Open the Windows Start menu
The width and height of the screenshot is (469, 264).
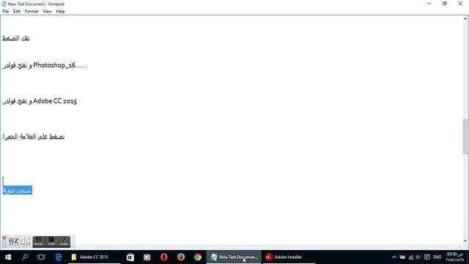click(x=8, y=257)
